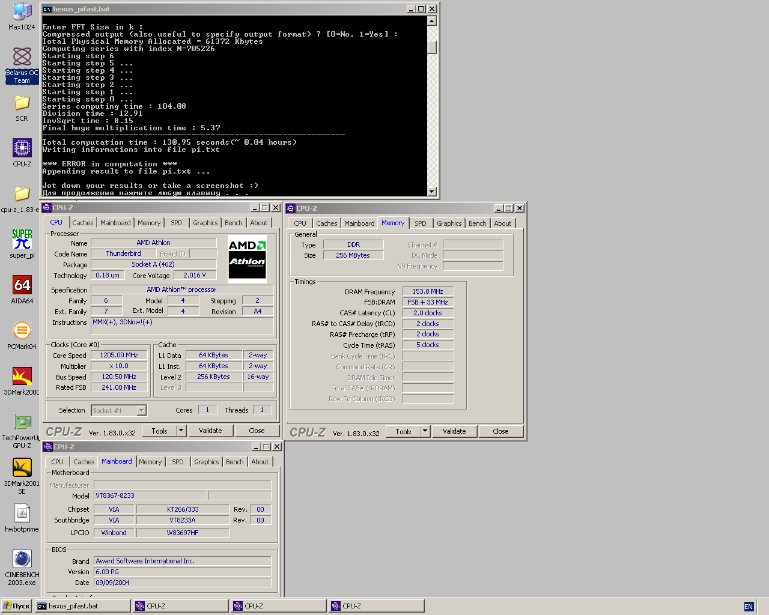Click the BIOS Date 09/09/2004 field
This screenshot has height=615, width=769.
point(182,583)
